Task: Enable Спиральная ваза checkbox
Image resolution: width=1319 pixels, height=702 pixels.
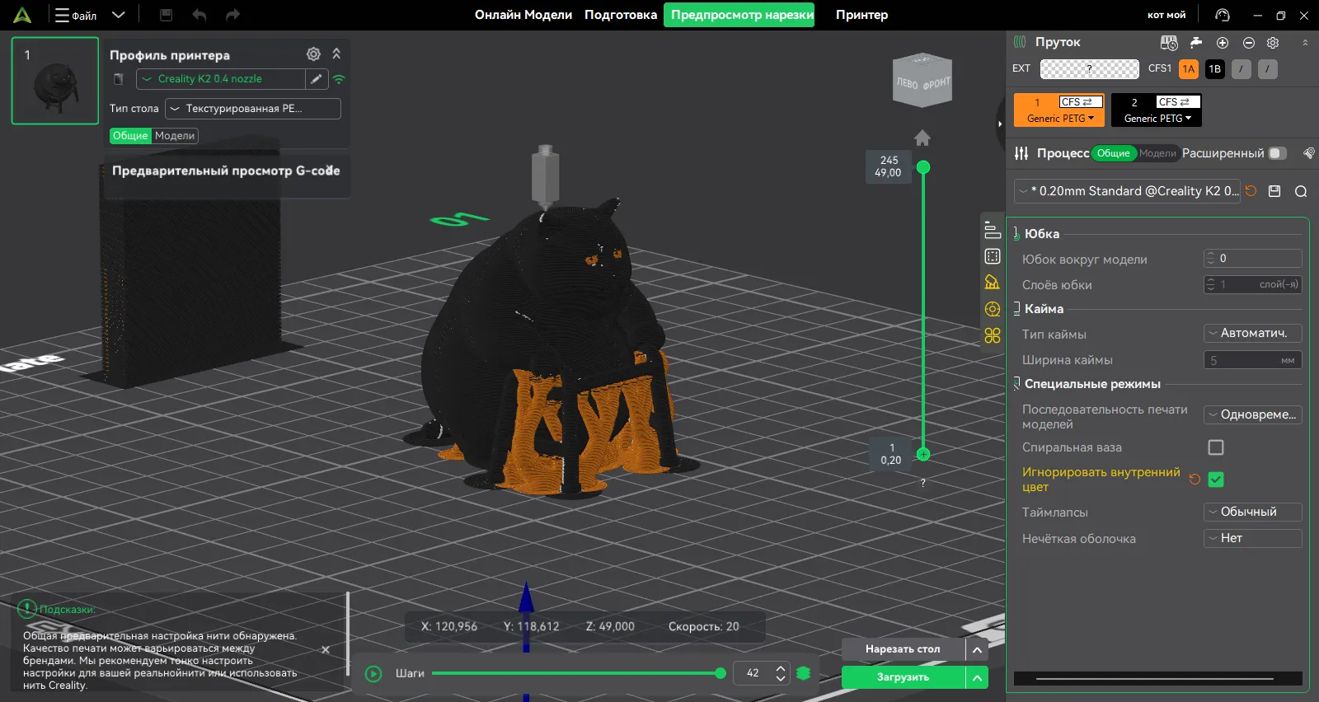Action: (x=1216, y=447)
